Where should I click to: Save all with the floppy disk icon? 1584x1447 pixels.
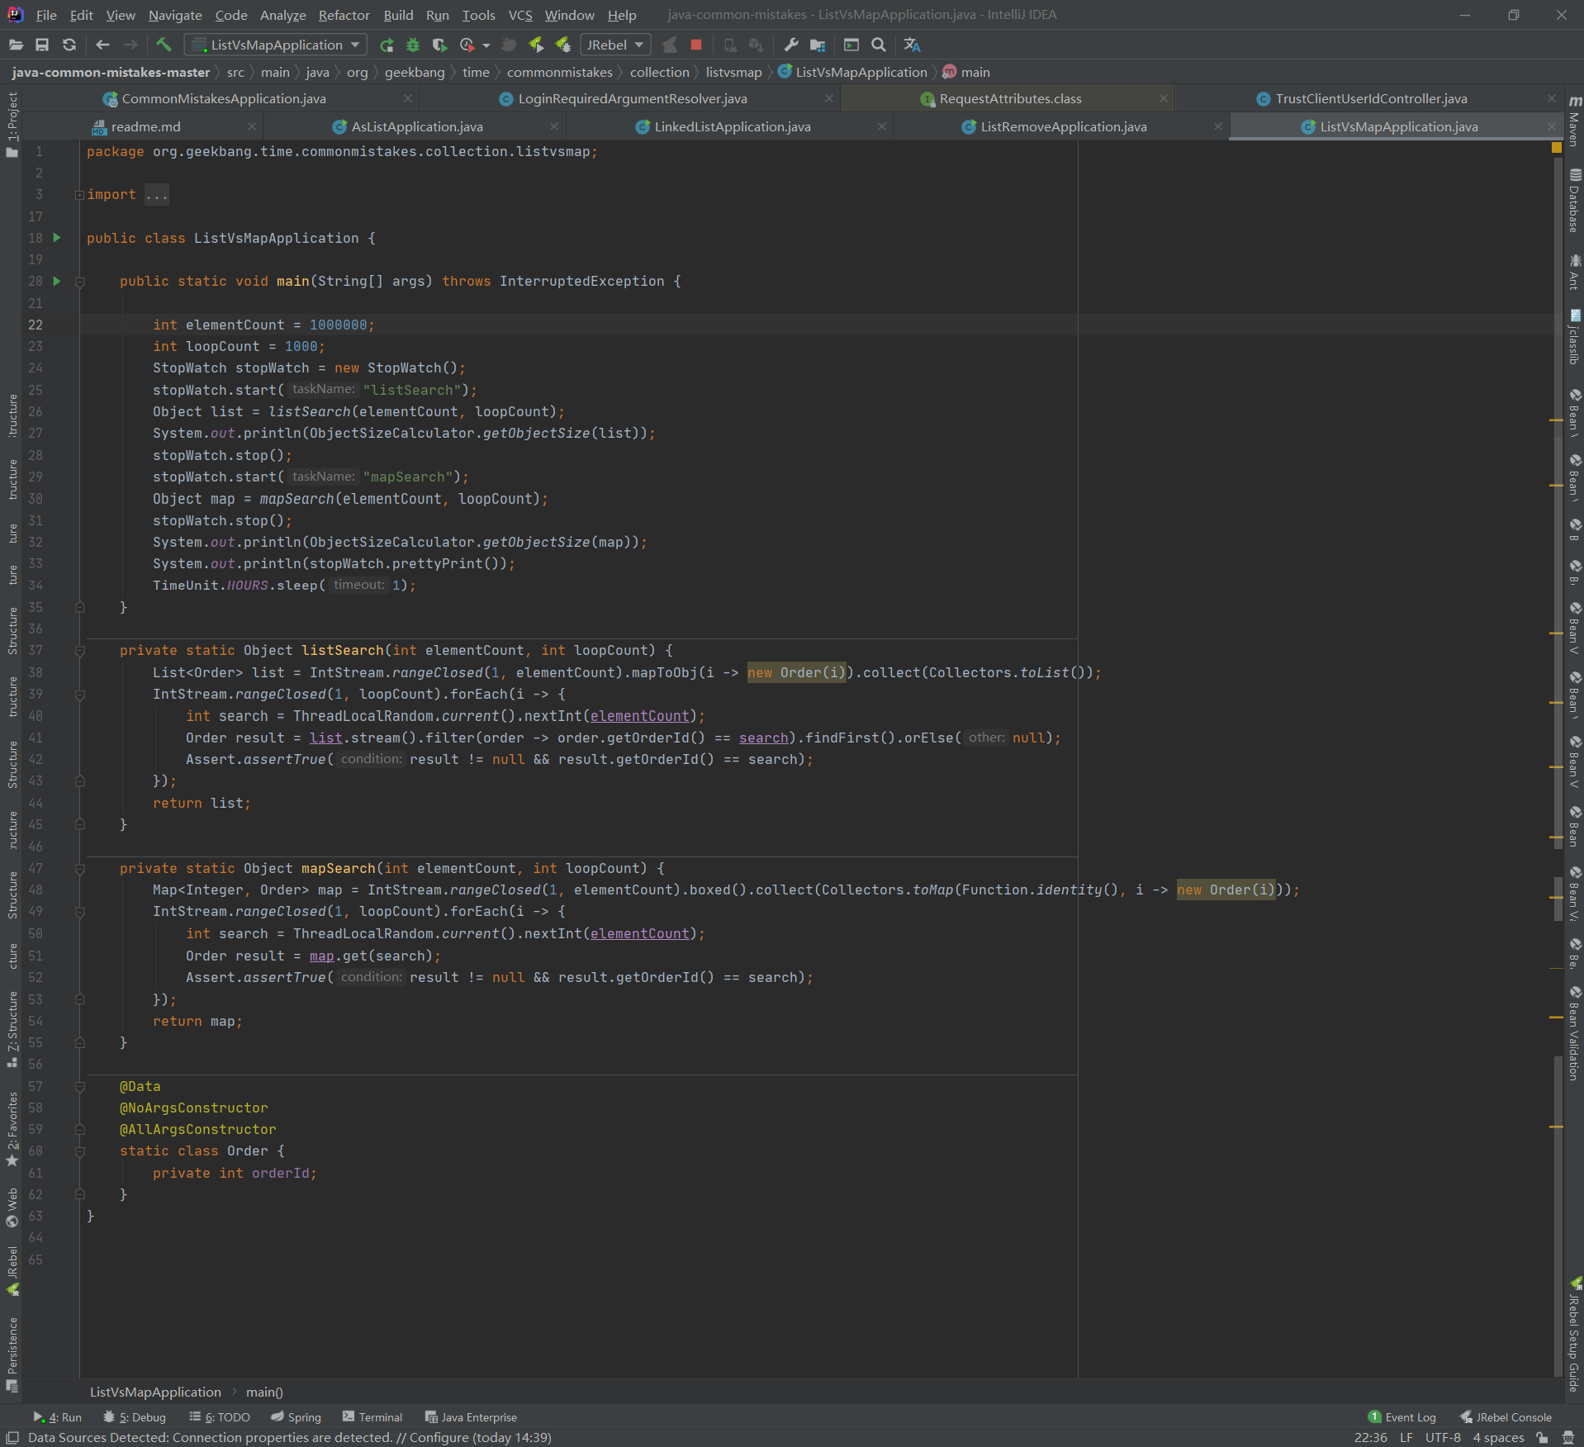(x=42, y=45)
